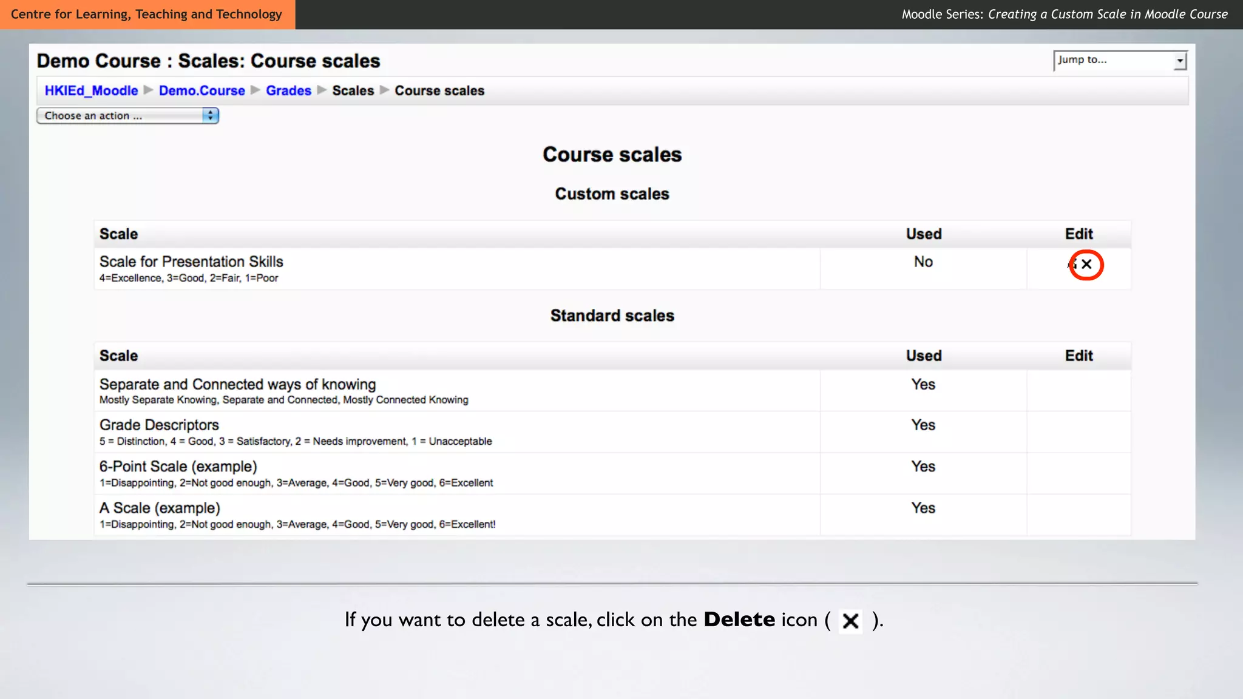Select the A Scale (example) row

tap(612, 515)
